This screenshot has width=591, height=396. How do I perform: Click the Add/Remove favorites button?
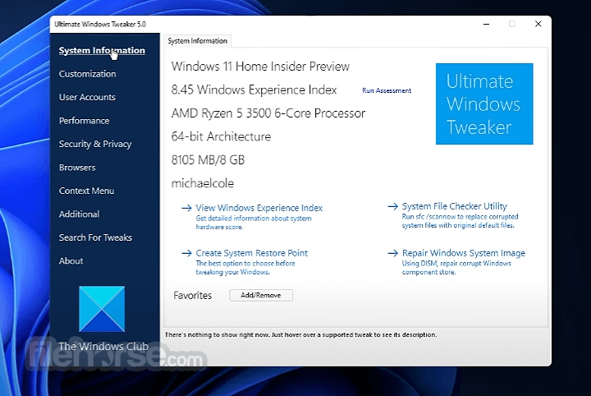[x=261, y=295]
